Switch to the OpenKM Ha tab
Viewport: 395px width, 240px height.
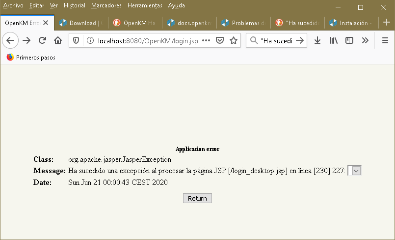pyautogui.click(x=135, y=23)
